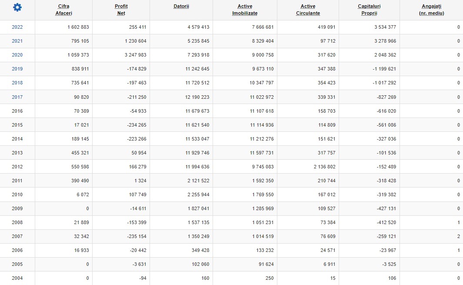Open the 2017 year link

[x=17, y=97]
